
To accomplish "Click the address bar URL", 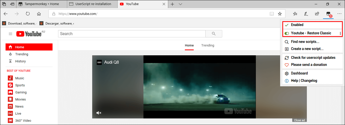I will pyautogui.click(x=78, y=14).
